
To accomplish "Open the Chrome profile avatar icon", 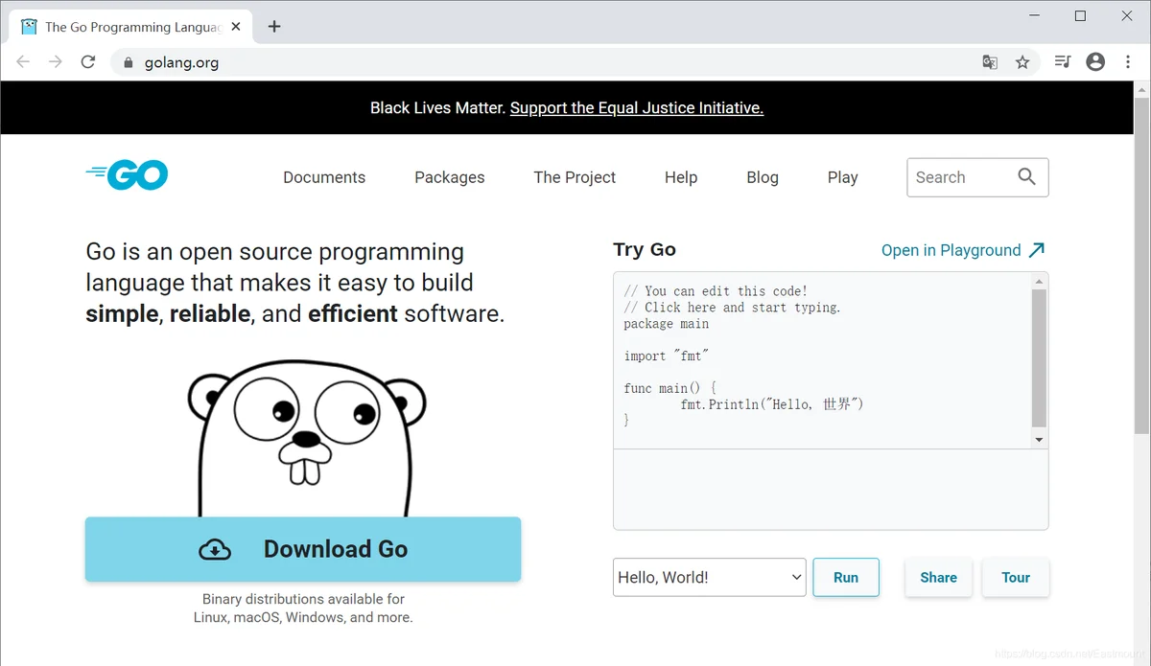I will [x=1095, y=62].
